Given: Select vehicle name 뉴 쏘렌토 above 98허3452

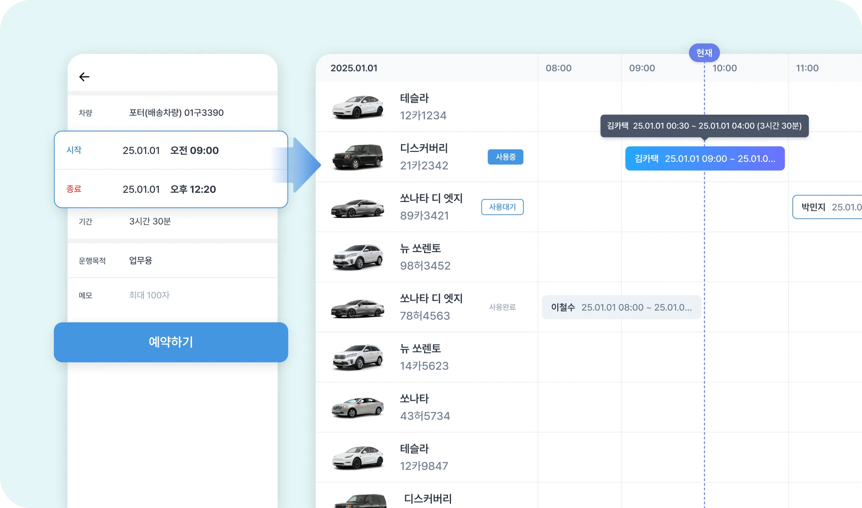Looking at the screenshot, I should click(x=420, y=248).
